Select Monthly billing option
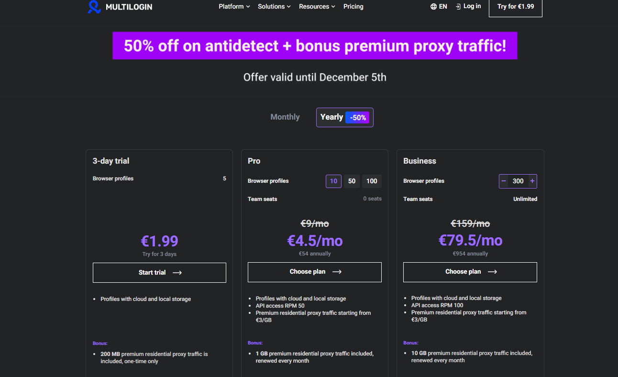Screen dimensions: 618x377 [x=285, y=117]
